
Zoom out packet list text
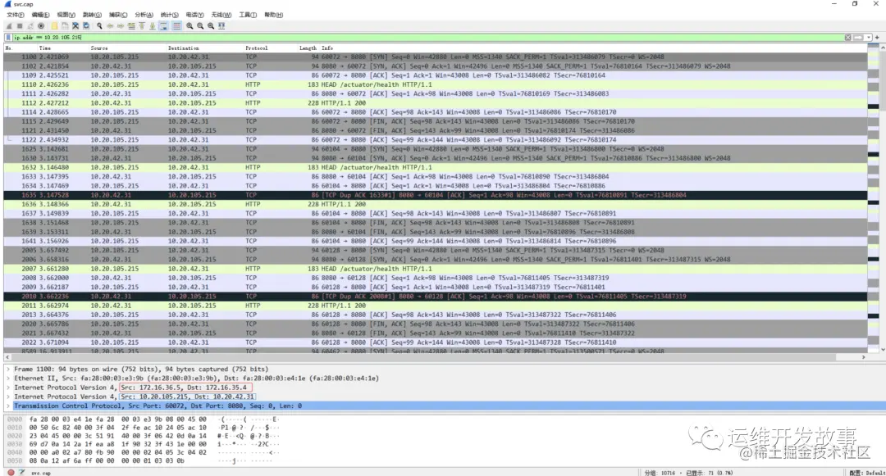point(200,26)
